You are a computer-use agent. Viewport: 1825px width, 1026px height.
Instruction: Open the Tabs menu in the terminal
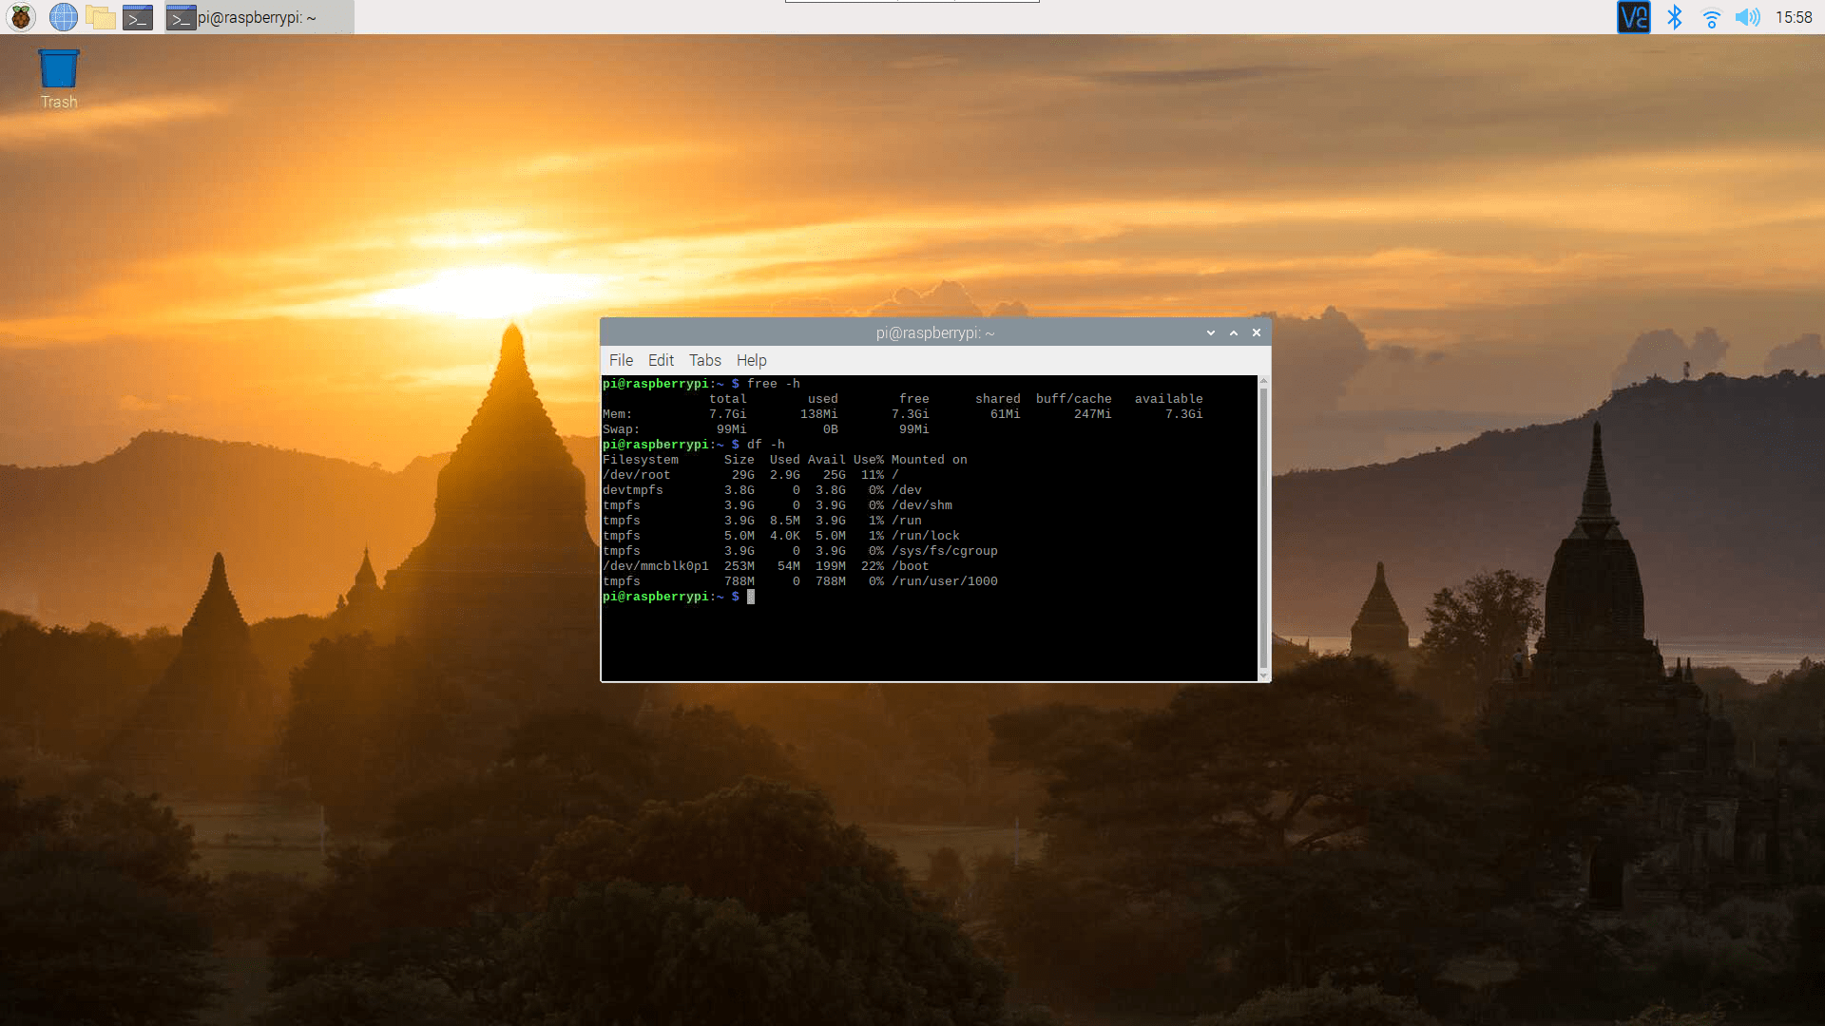pos(704,360)
